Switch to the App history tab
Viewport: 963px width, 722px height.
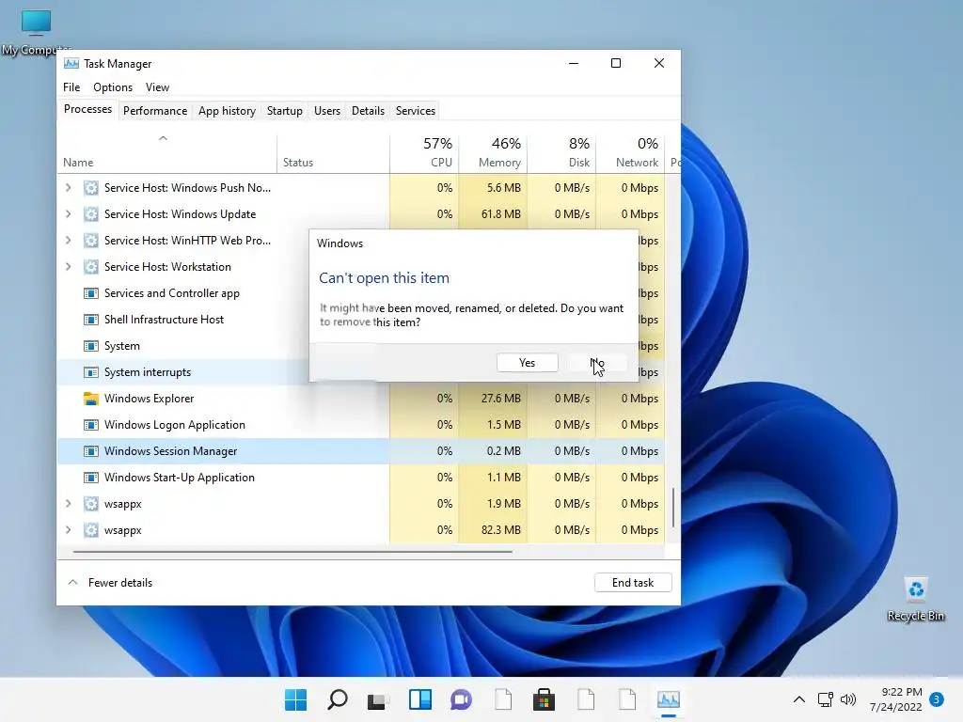click(227, 111)
